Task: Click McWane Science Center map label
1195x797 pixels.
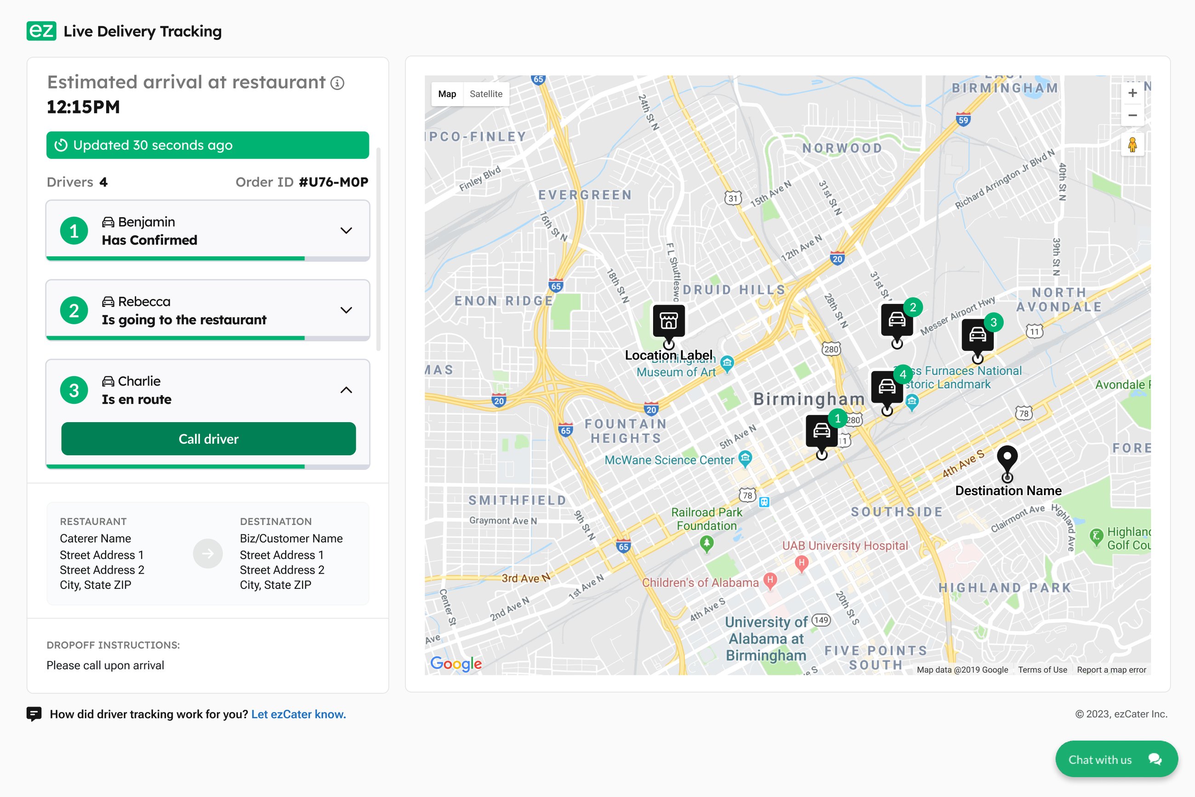Action: [669, 460]
